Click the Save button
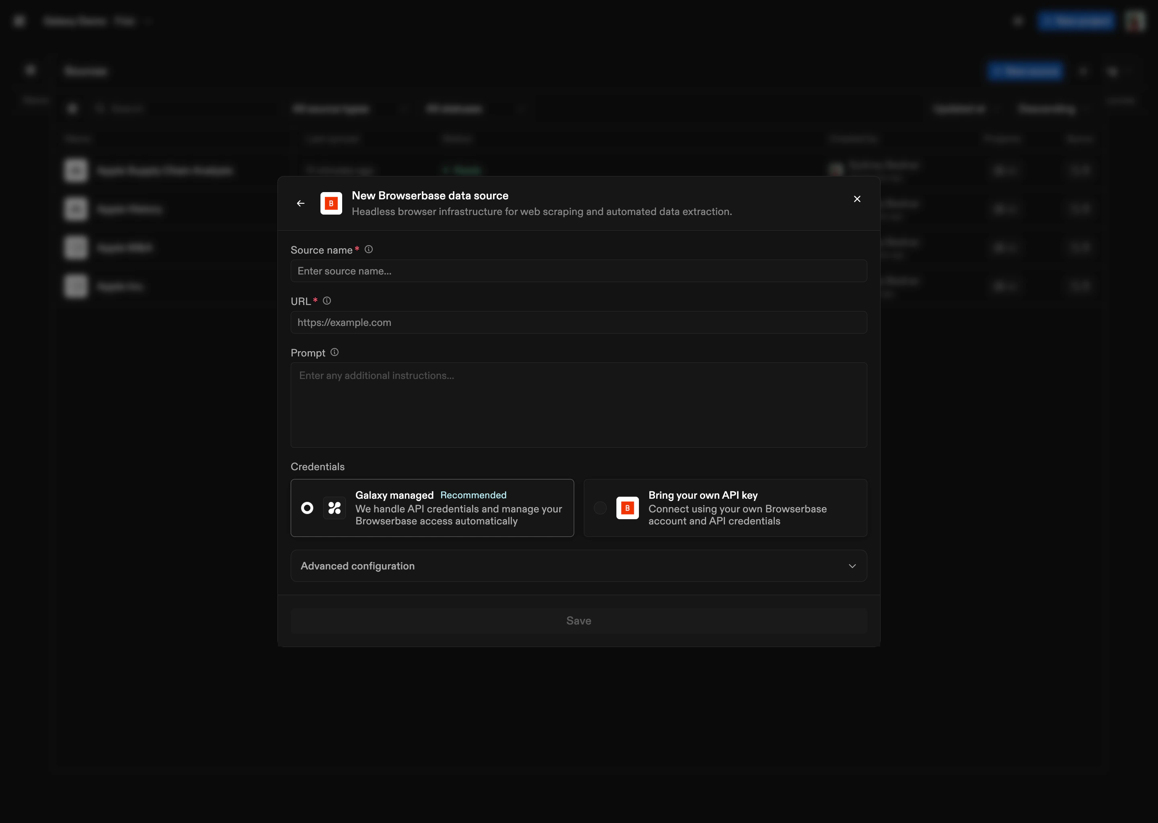 (x=578, y=620)
